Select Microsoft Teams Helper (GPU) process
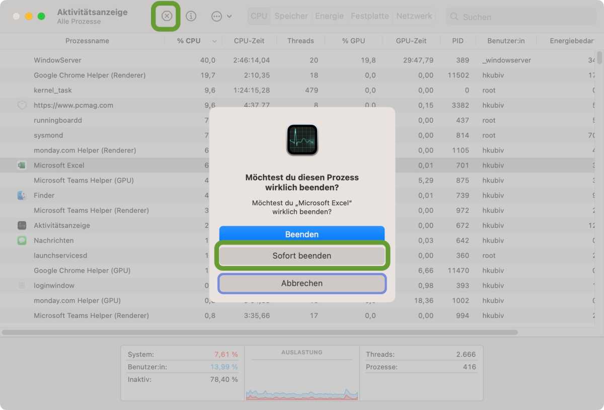 coord(84,180)
